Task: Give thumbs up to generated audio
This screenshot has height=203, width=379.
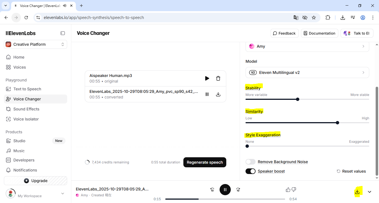Action: [x=288, y=190]
